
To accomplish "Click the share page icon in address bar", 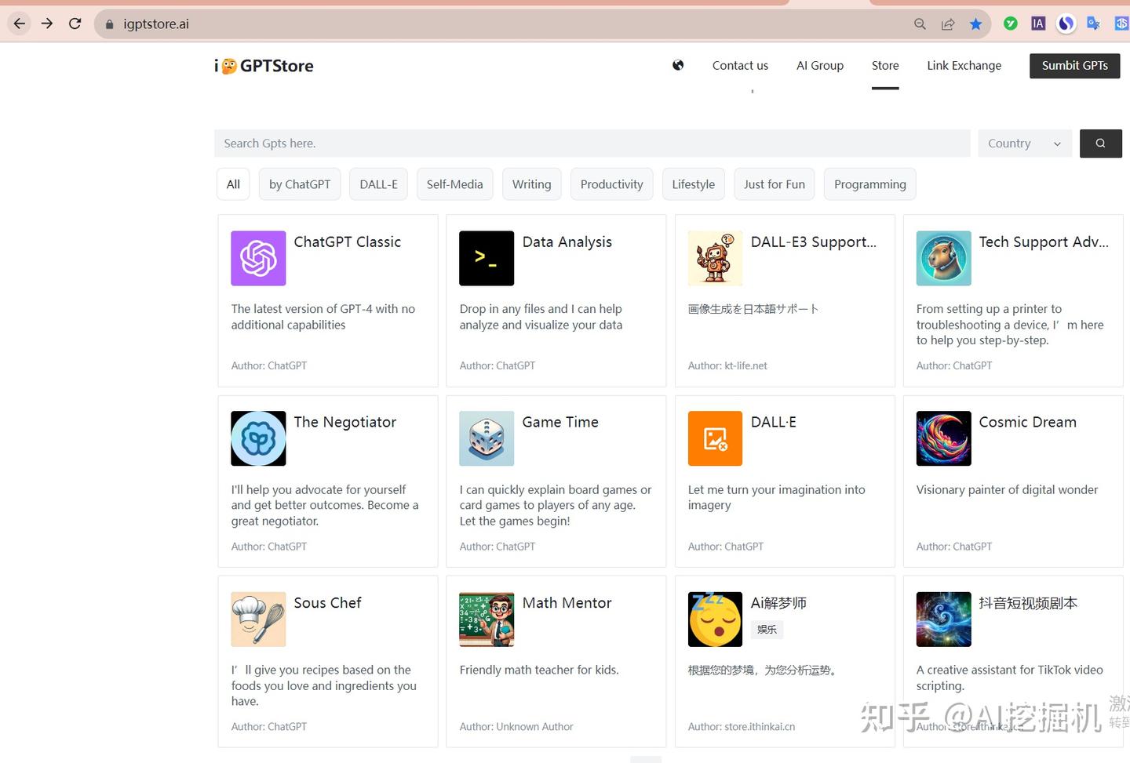I will (x=948, y=24).
